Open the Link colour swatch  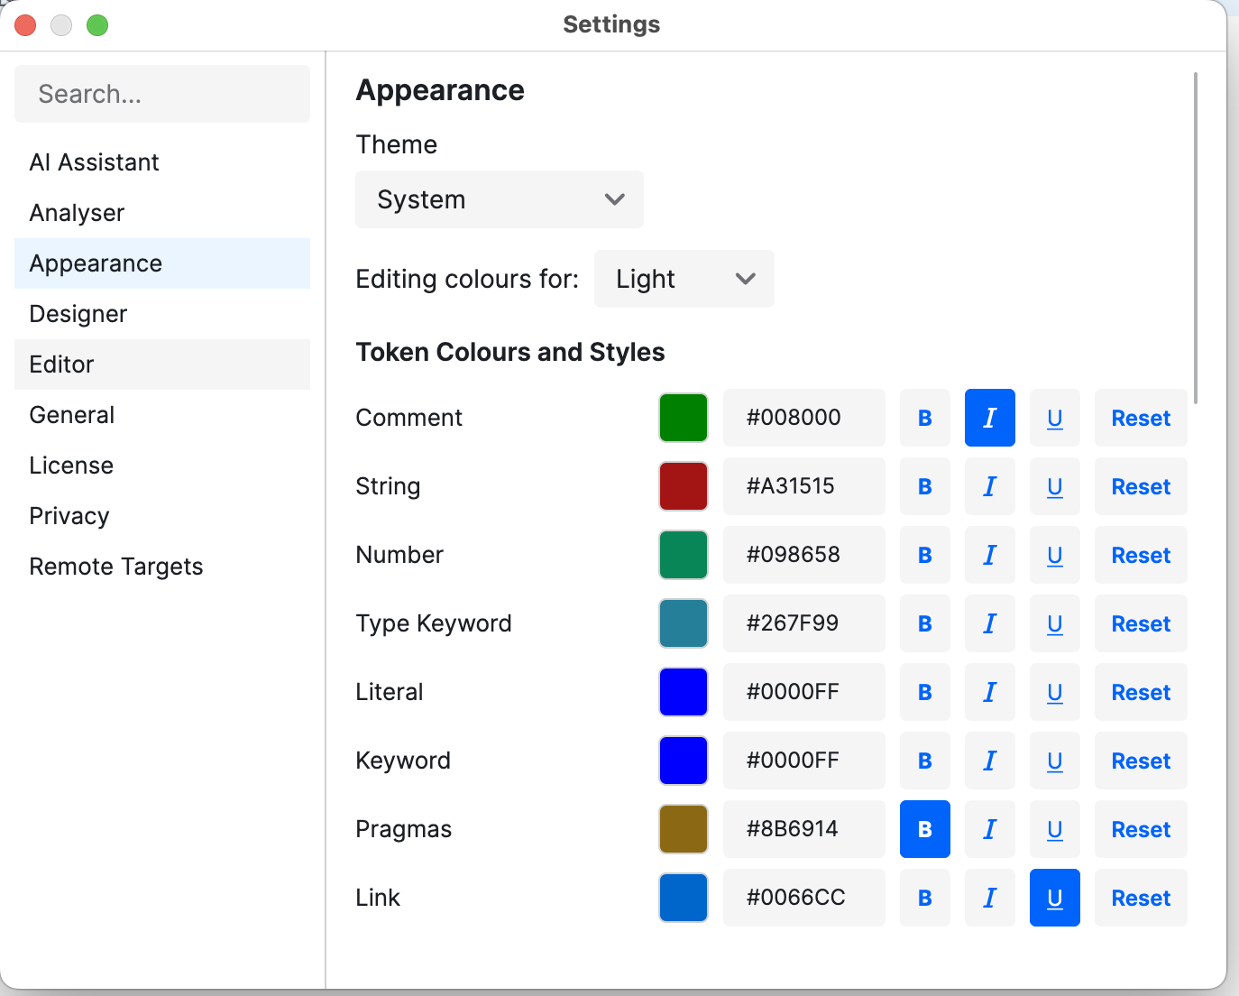pyautogui.click(x=684, y=898)
